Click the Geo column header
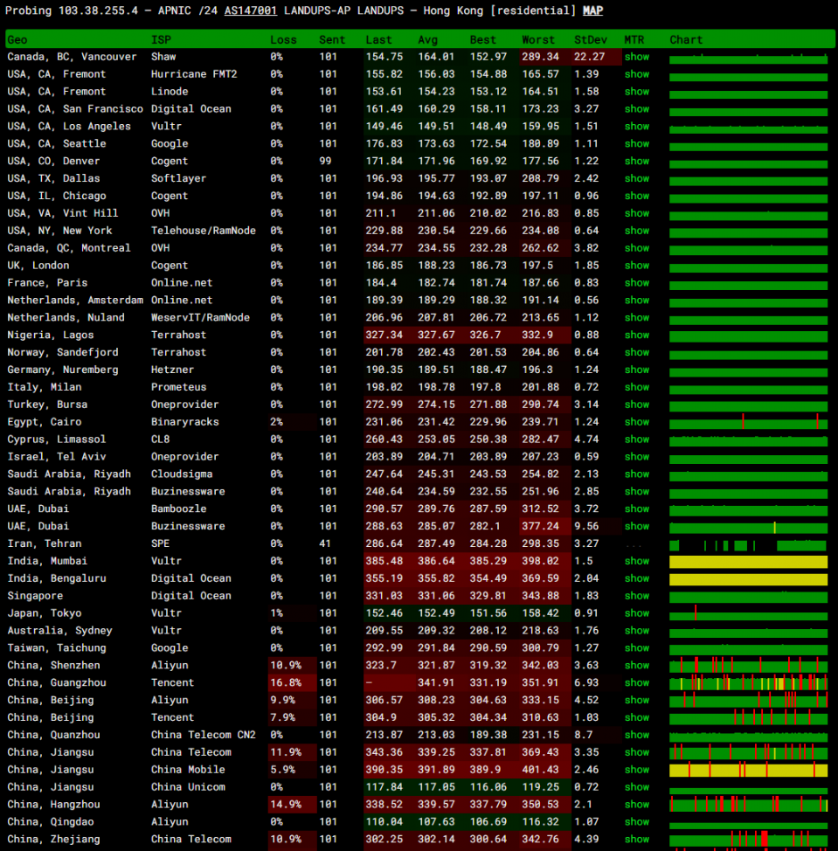The image size is (838, 851). coord(17,40)
